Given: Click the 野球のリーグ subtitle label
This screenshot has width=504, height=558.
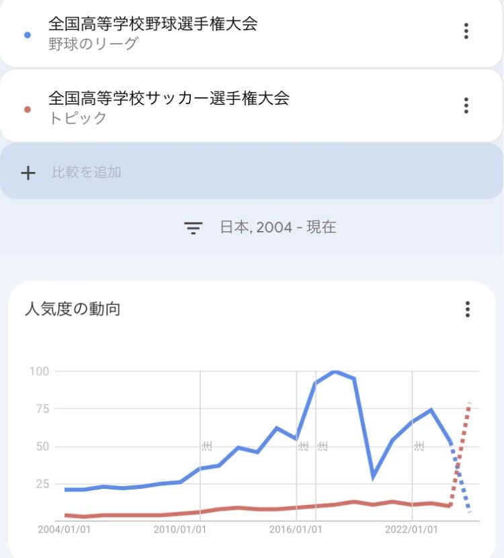Looking at the screenshot, I should pos(93,44).
